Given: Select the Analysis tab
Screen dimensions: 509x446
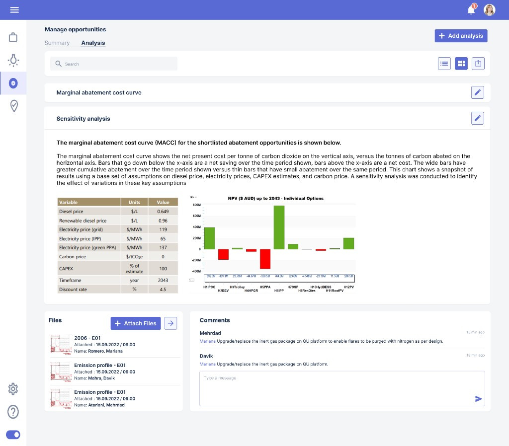Looking at the screenshot, I should point(93,43).
